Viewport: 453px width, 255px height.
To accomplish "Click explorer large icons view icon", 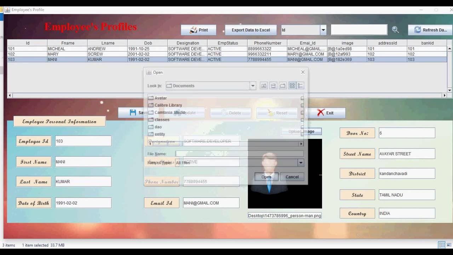I will (x=449, y=245).
